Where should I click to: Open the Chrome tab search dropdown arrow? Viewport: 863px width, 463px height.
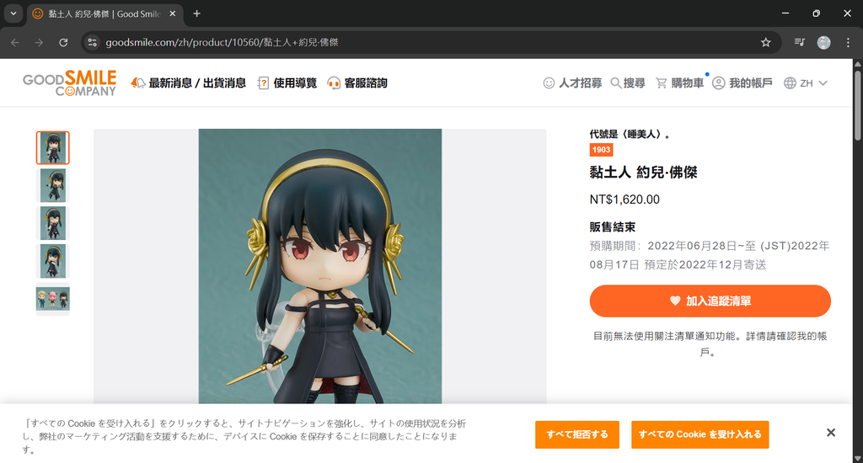13,13
